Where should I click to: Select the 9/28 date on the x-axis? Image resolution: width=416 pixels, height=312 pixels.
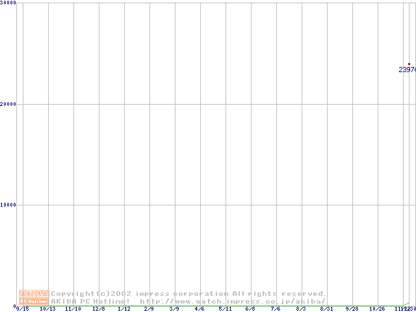tap(352, 309)
